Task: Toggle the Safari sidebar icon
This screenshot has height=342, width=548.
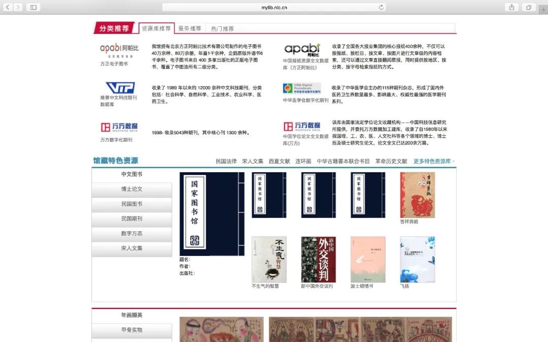Action: click(x=33, y=7)
